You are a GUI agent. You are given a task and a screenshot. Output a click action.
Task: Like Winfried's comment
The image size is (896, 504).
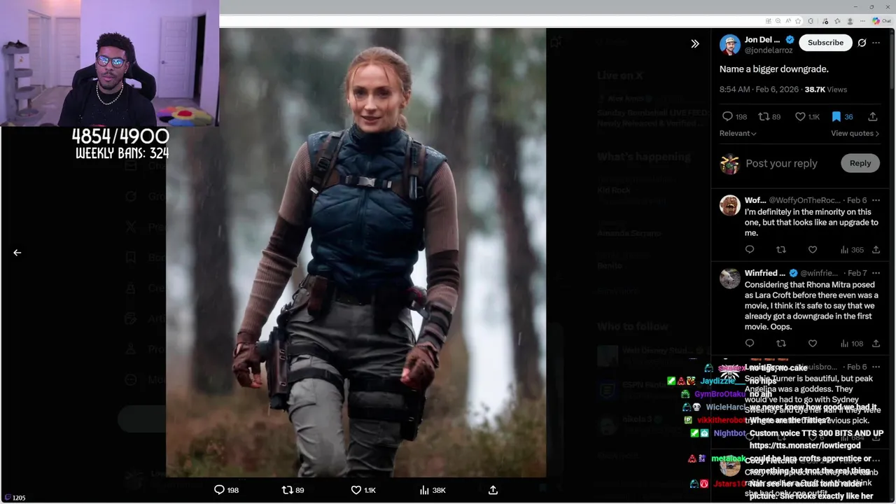pos(813,344)
